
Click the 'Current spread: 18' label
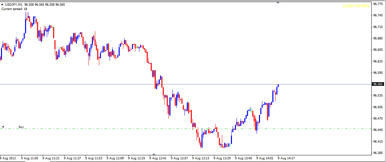coord(14,9)
